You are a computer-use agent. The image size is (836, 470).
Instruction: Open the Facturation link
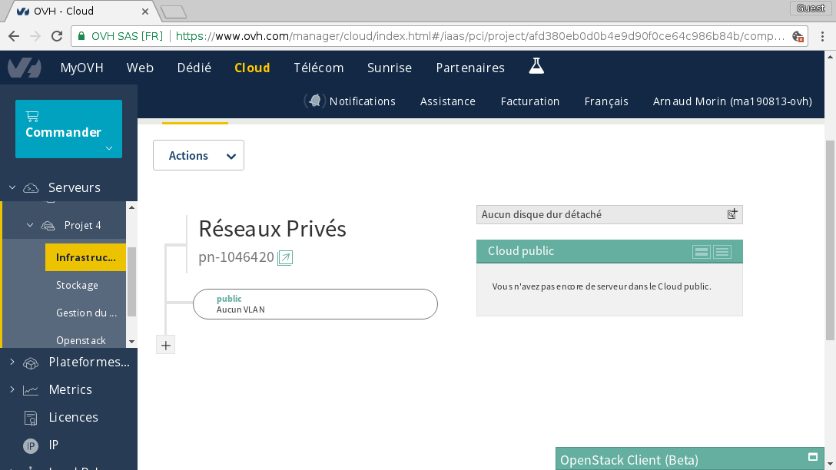point(530,101)
